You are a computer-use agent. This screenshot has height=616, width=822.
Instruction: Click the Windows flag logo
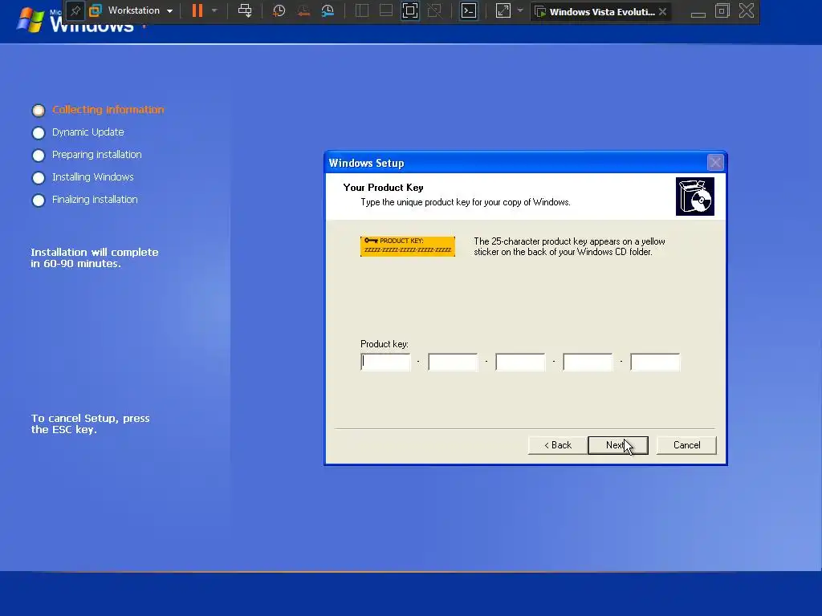pos(31,21)
